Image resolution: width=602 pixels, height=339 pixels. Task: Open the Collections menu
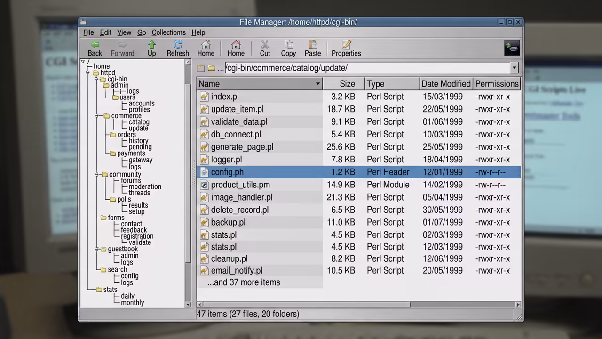pyautogui.click(x=168, y=32)
